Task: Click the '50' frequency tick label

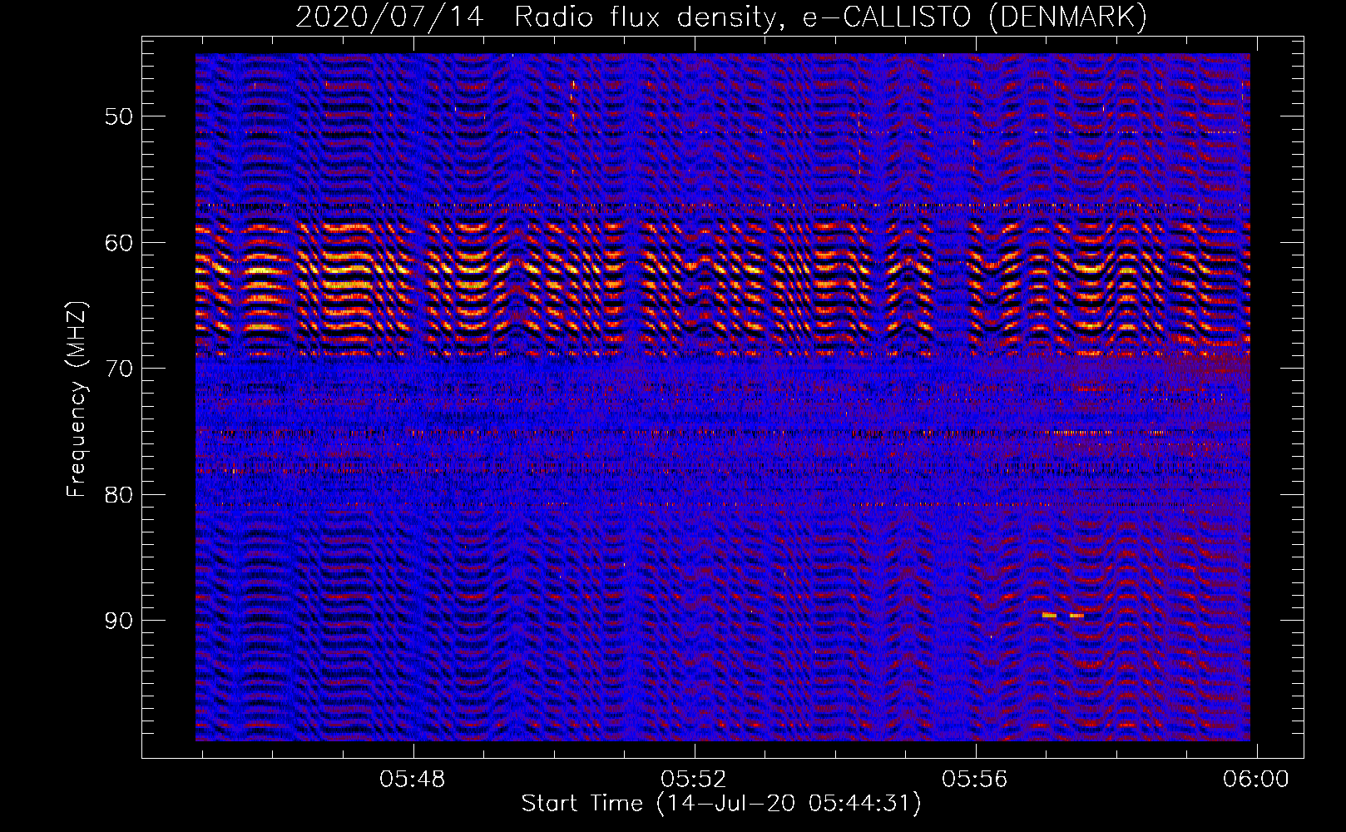Action: pos(119,116)
